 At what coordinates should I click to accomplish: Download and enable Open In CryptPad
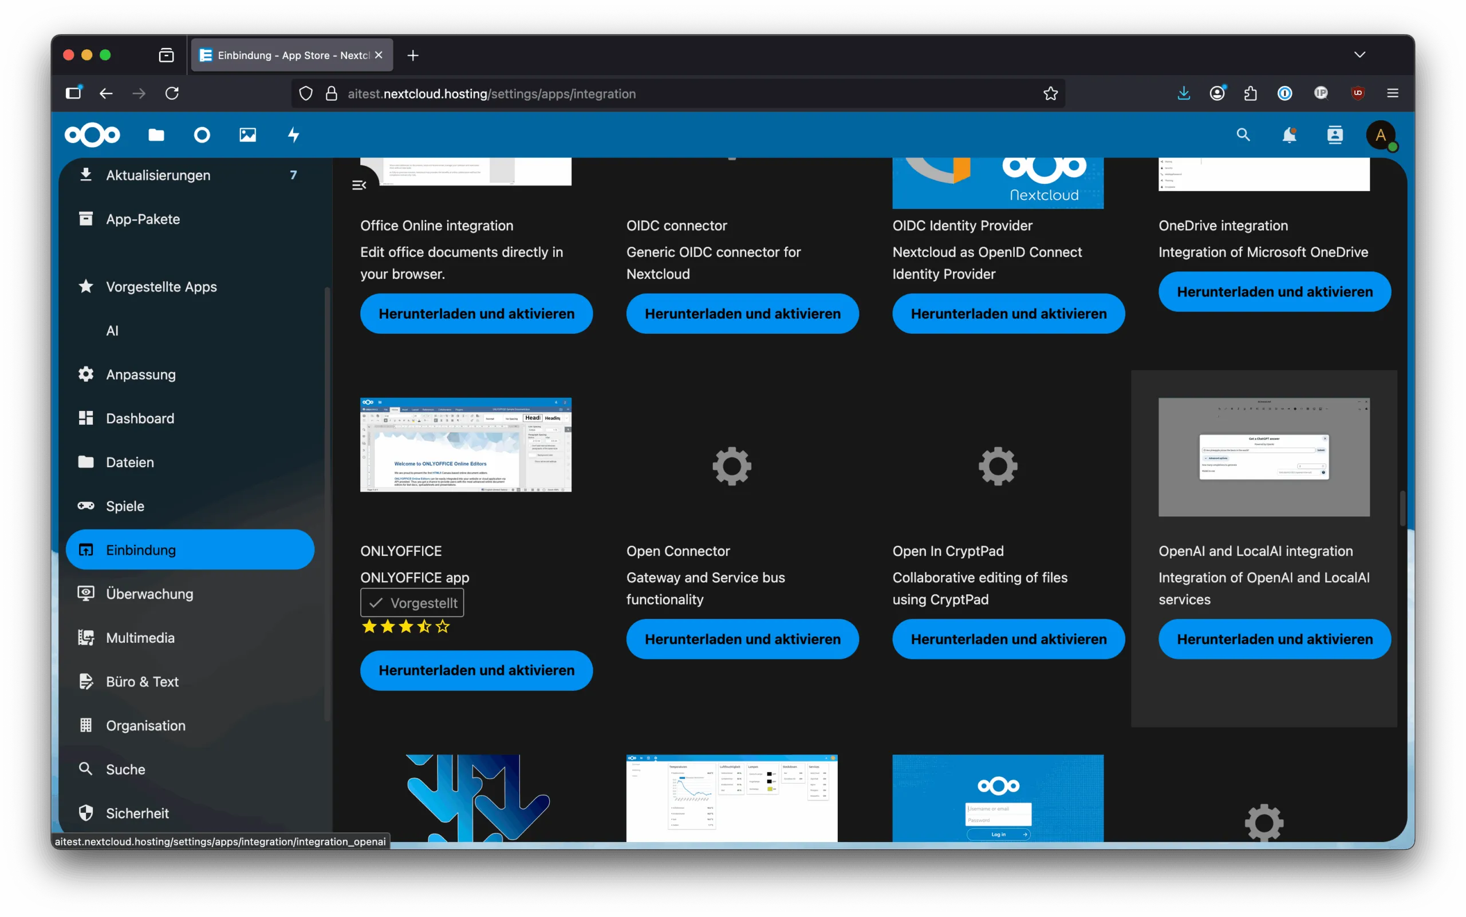pyautogui.click(x=1008, y=639)
